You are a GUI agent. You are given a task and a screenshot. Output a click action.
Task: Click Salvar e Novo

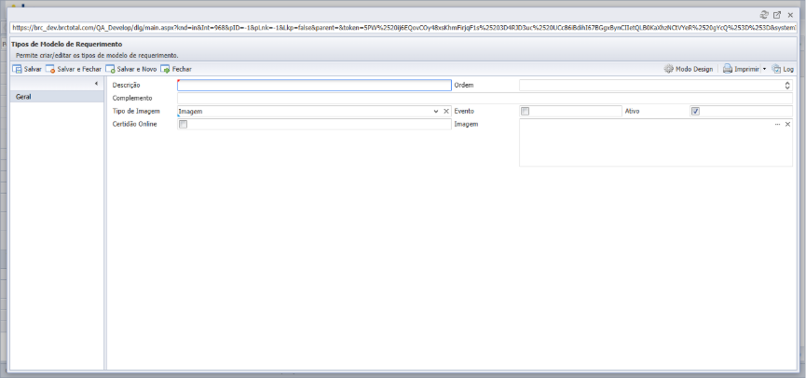[131, 69]
